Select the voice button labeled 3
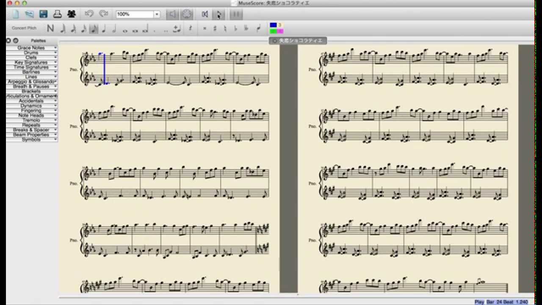This screenshot has height=305, width=542. [280, 25]
